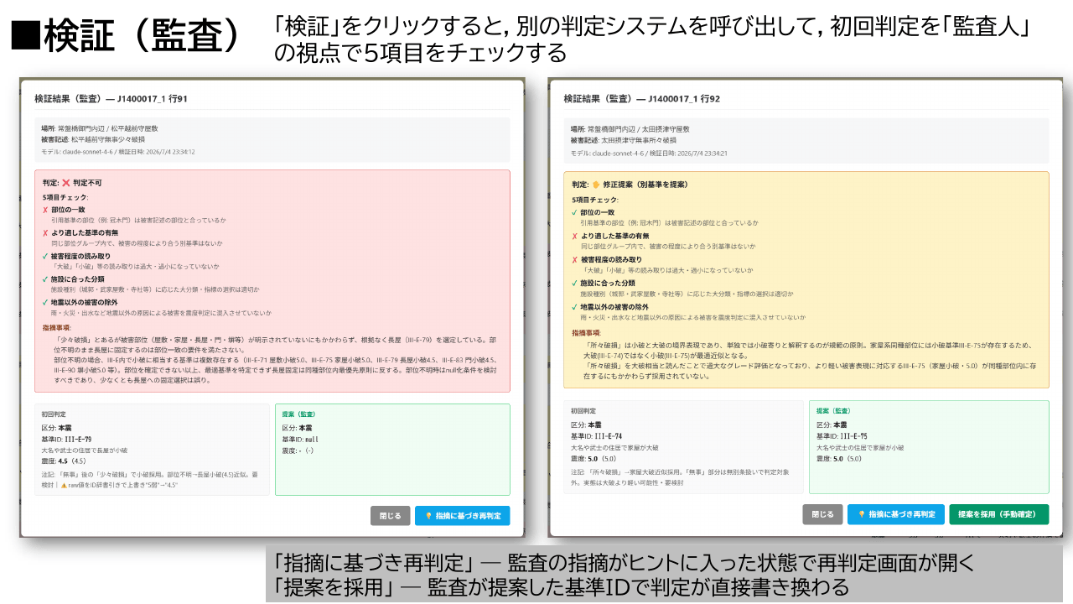
Task: Click the 被害記述 太田摂津守無事所々破損 line
Action: [624, 140]
